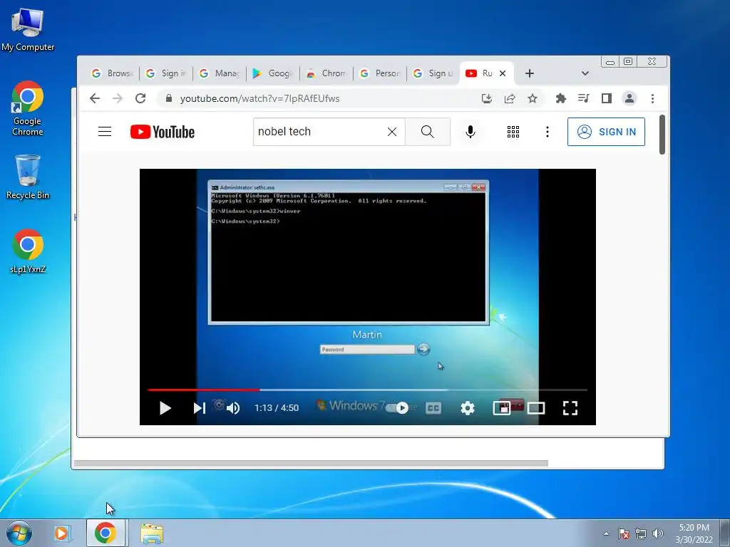Open the Recycle Bin desktop icon
The height and width of the screenshot is (547, 730).
28,177
